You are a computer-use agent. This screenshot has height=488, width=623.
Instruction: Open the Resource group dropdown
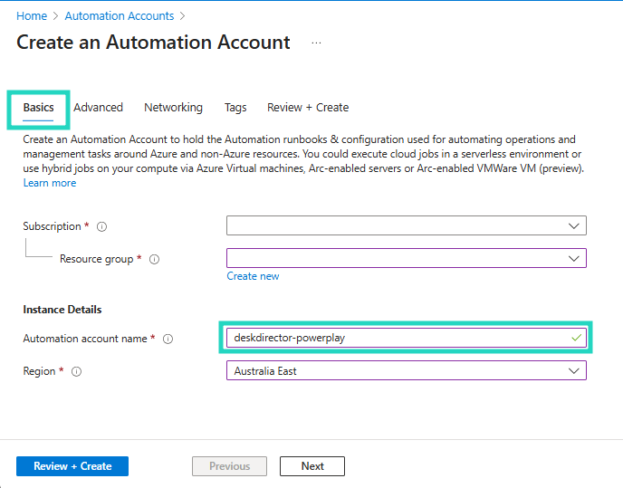[x=406, y=258]
